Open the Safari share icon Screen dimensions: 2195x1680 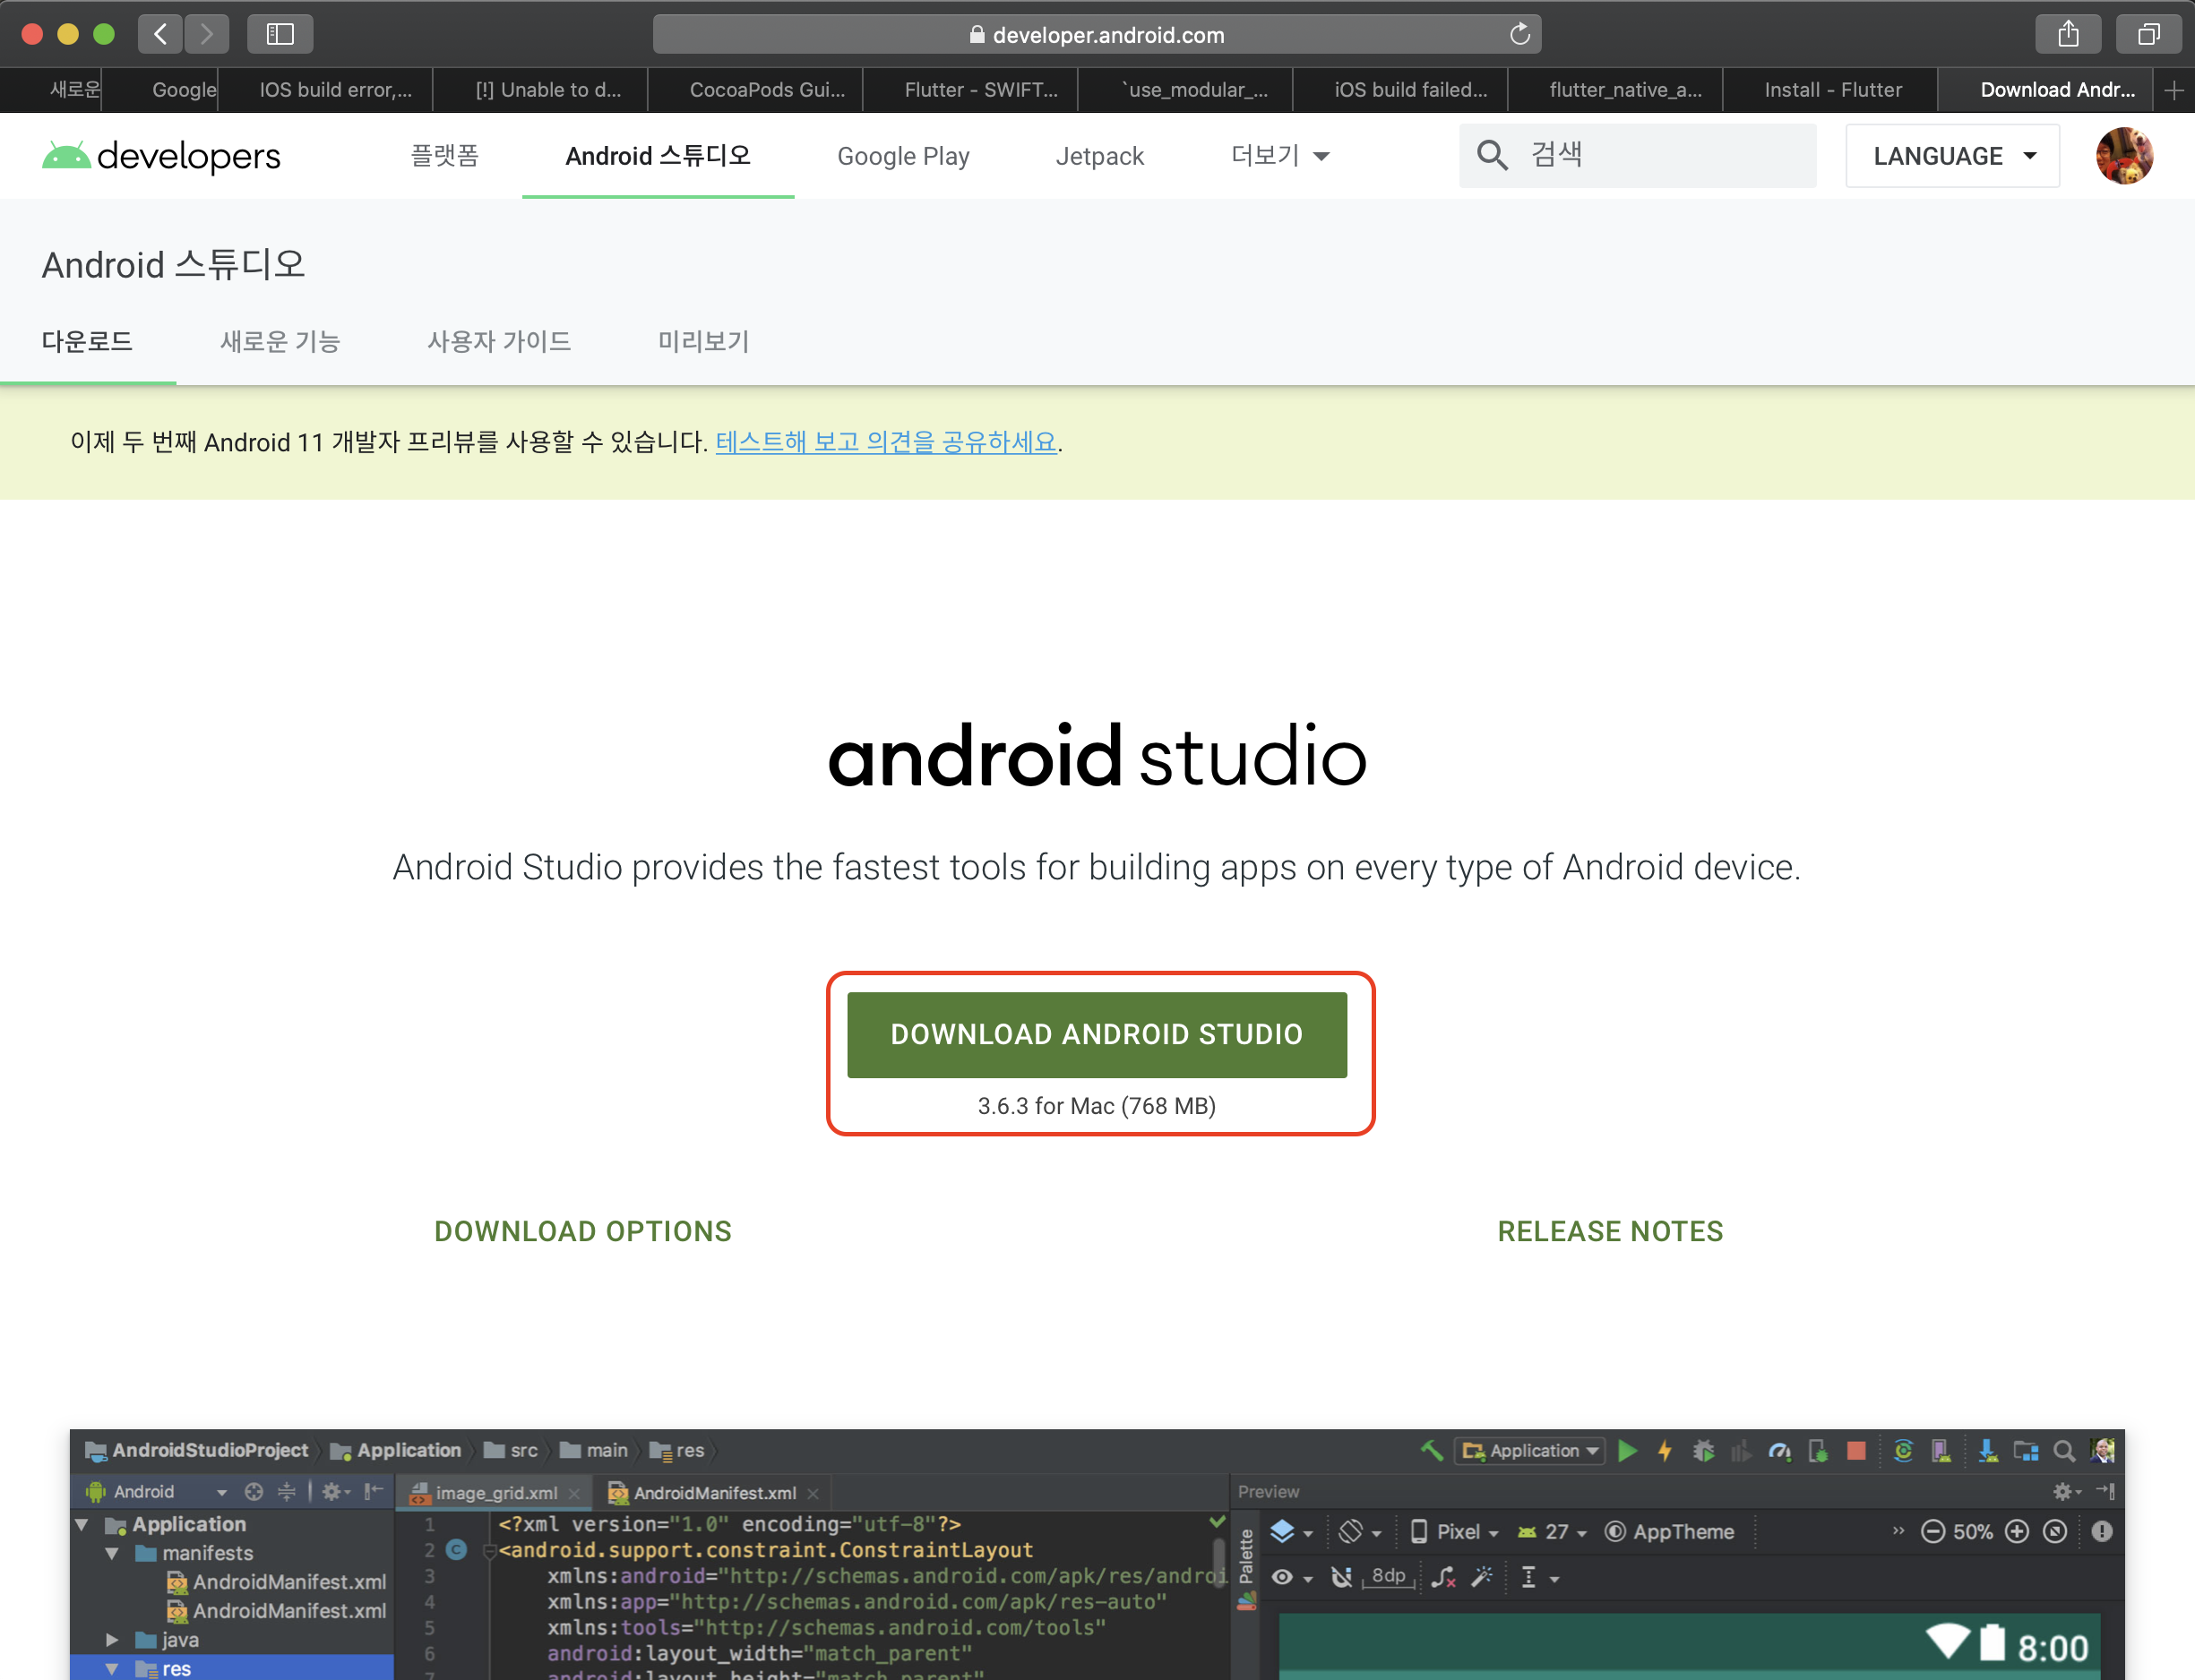tap(2068, 35)
